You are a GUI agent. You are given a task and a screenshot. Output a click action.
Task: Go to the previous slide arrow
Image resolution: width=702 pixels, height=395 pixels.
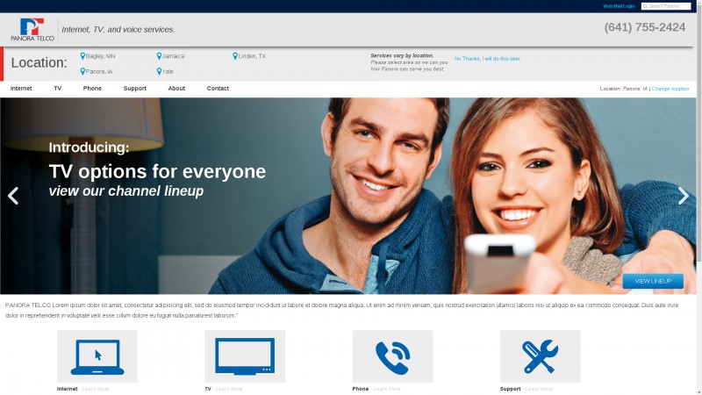click(x=13, y=196)
